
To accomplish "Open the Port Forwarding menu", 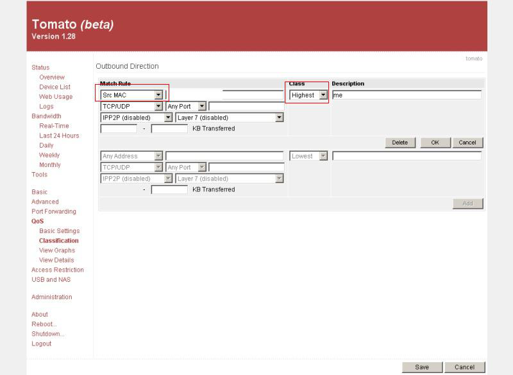I will [54, 211].
